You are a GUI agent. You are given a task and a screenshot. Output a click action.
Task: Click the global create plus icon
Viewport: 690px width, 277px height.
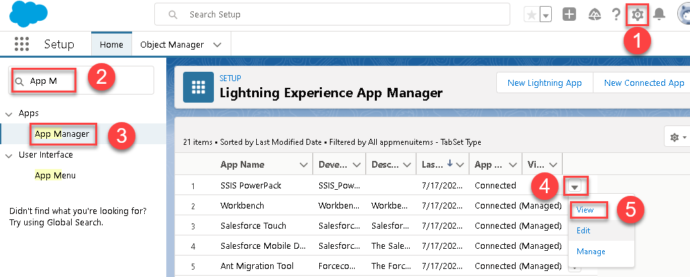(x=569, y=14)
